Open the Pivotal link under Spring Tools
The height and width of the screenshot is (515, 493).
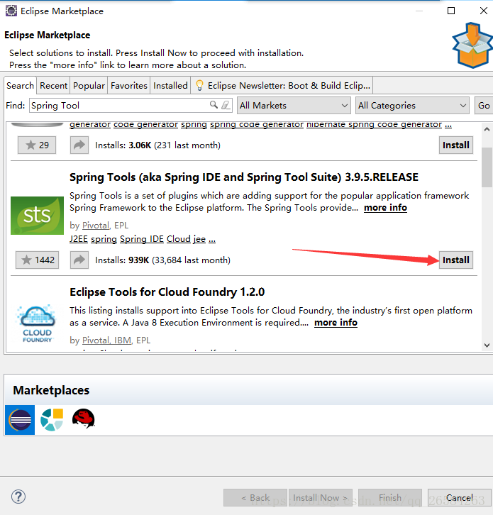coord(95,226)
